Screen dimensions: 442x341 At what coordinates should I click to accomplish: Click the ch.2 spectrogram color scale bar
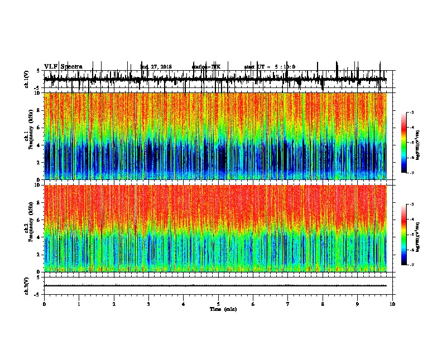(403, 235)
